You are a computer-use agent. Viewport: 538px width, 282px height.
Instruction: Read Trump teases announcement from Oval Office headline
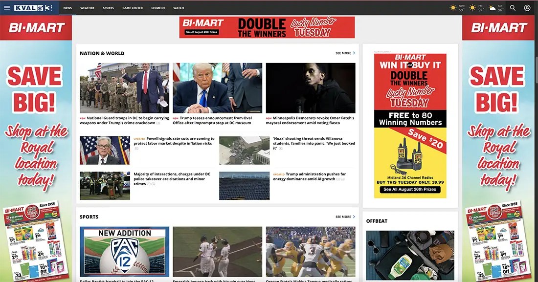click(213, 120)
